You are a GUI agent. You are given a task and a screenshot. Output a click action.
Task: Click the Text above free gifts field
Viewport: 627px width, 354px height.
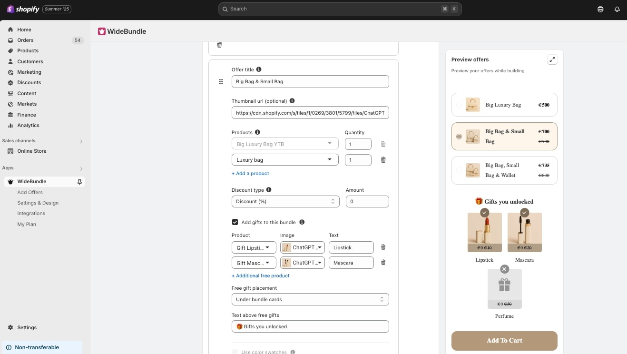tap(310, 326)
